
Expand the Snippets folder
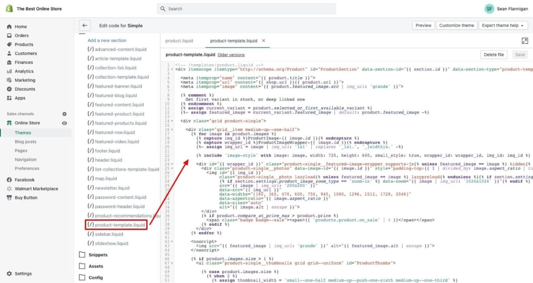[98, 255]
